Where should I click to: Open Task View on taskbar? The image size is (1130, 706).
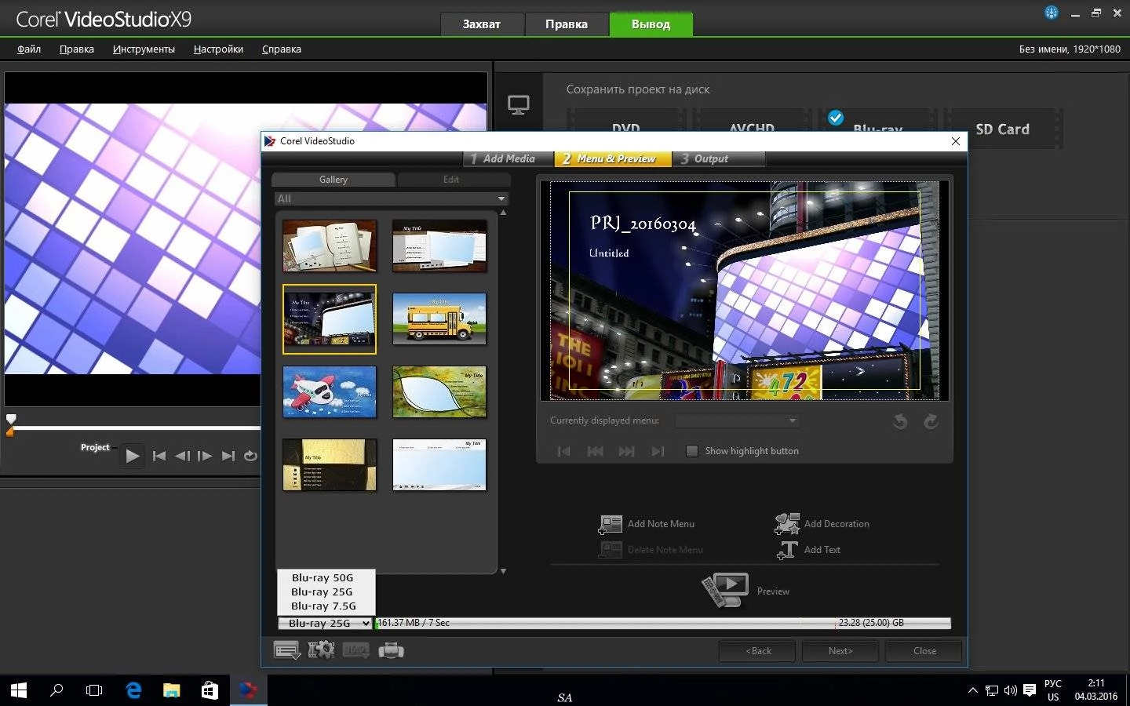pyautogui.click(x=94, y=690)
